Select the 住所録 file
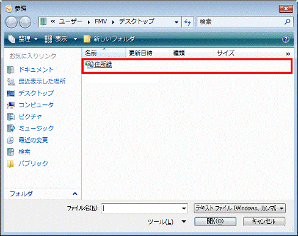Screen dimensions: 298x236 tap(103, 65)
